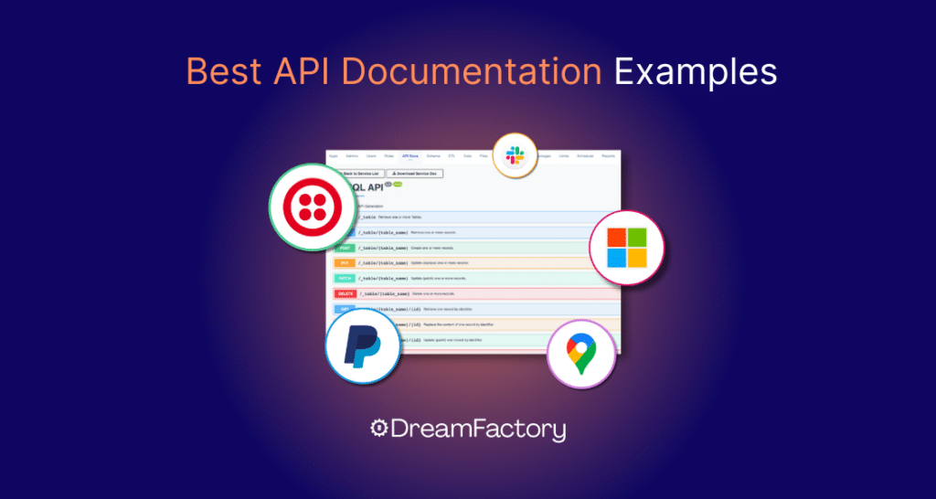Switch to the Users tab

(x=371, y=155)
